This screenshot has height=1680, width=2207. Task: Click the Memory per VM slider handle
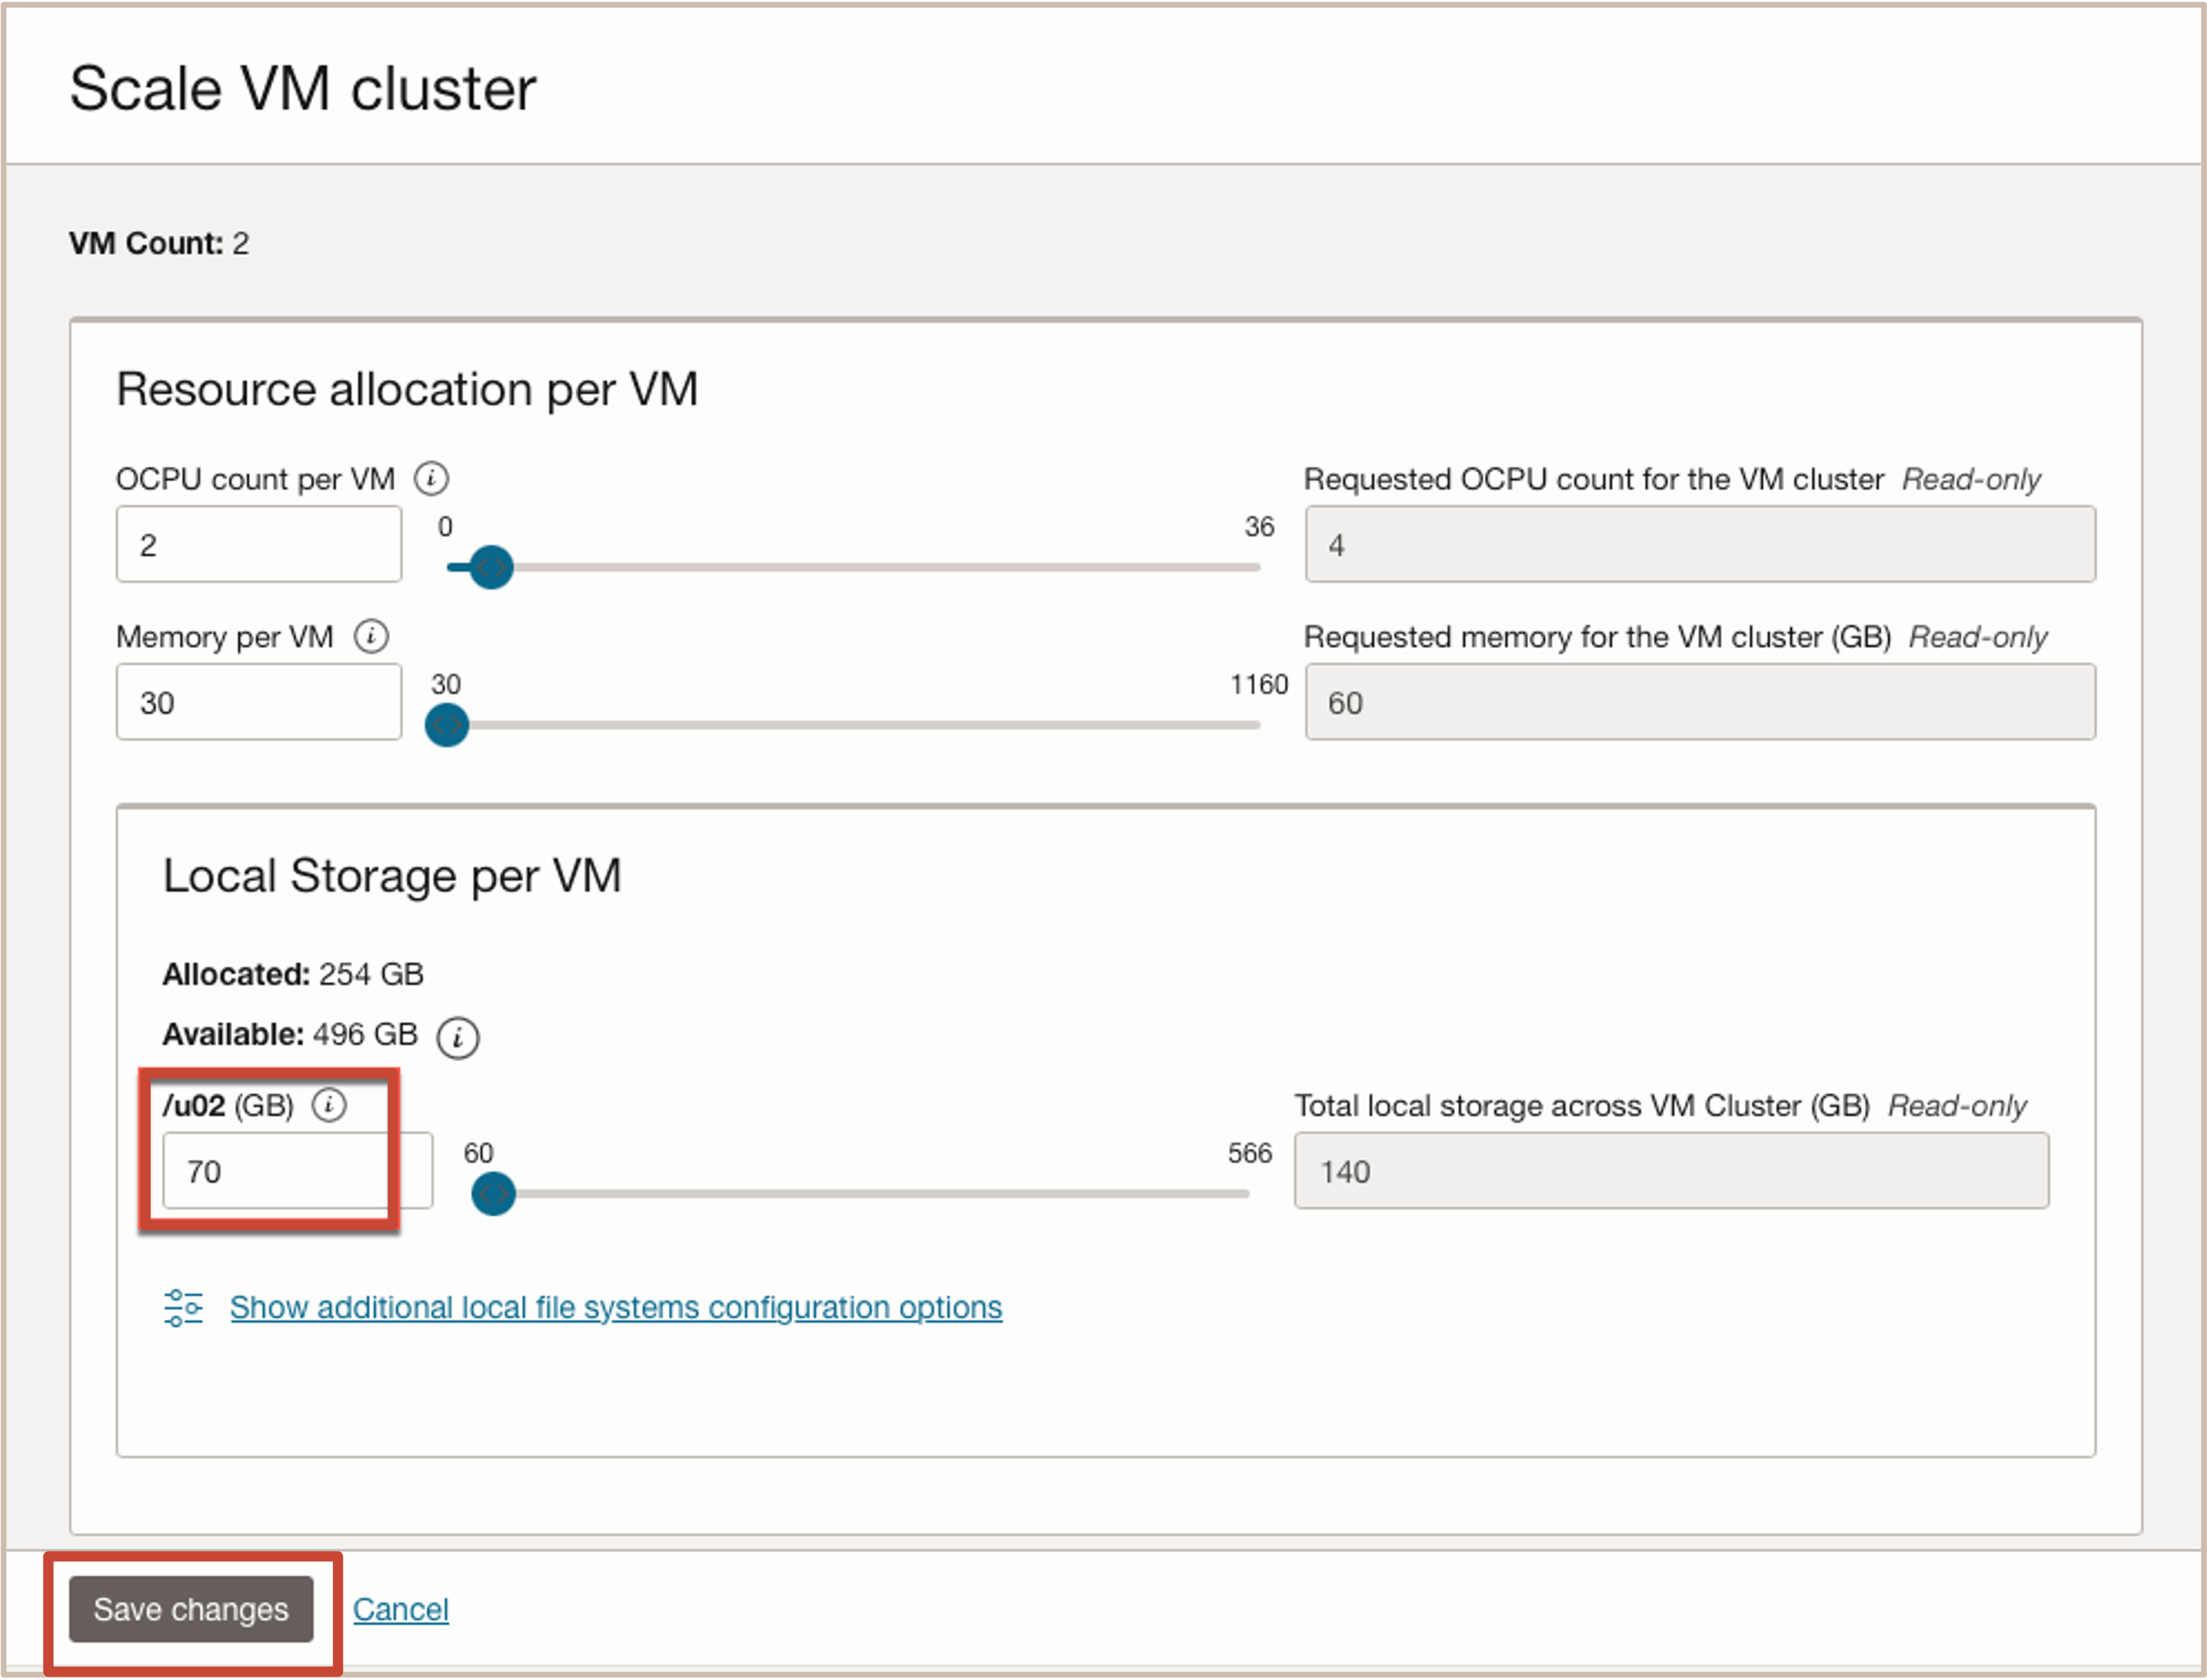[x=446, y=725]
